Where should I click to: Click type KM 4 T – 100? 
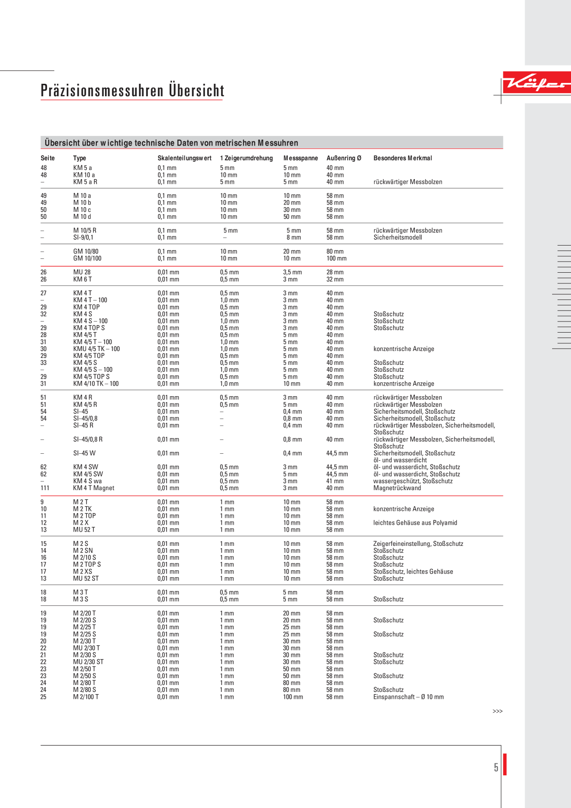coord(90,300)
